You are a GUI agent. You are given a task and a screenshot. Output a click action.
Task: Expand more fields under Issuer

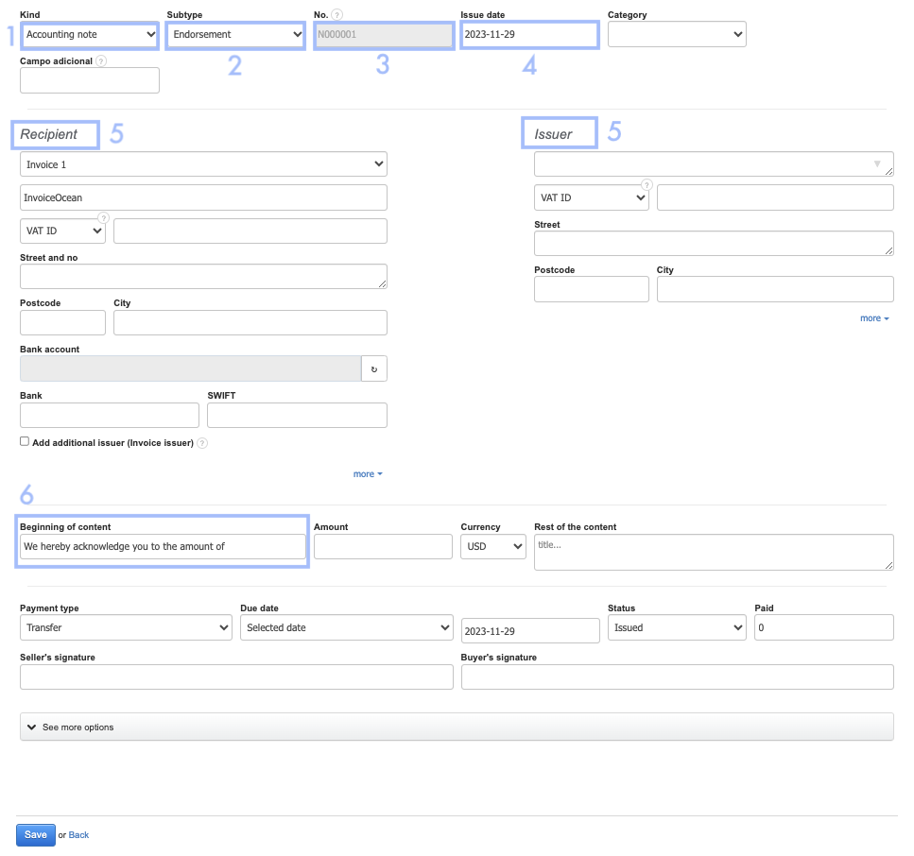tap(874, 318)
